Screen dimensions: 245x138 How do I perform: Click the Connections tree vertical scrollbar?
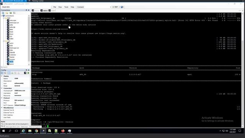(x=29, y=40)
